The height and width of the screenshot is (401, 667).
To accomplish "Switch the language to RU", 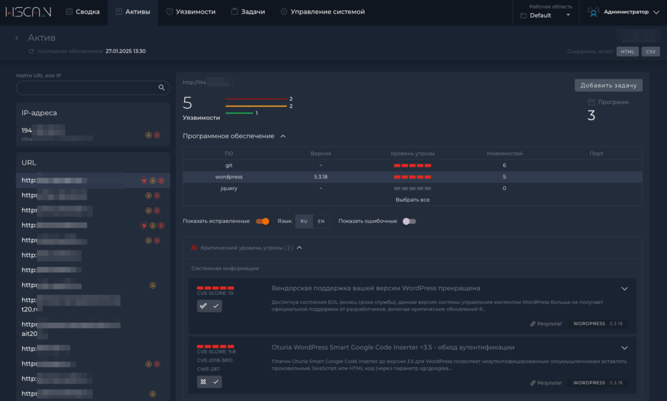I will 304,221.
